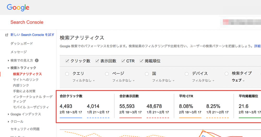The height and width of the screenshot is (137, 261).
Task: Try the new Search Console link
Action: (x=32, y=35)
